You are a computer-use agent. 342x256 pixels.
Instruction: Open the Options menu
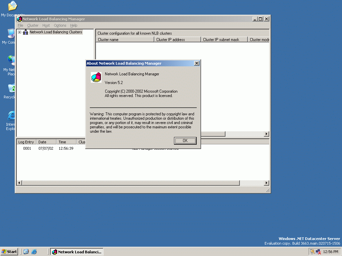pos(60,25)
